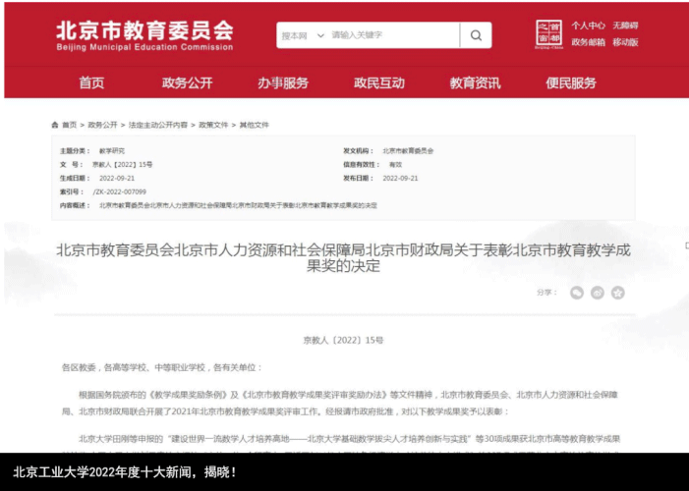Click the 发布日期 value 2022-09-21

pos(400,179)
